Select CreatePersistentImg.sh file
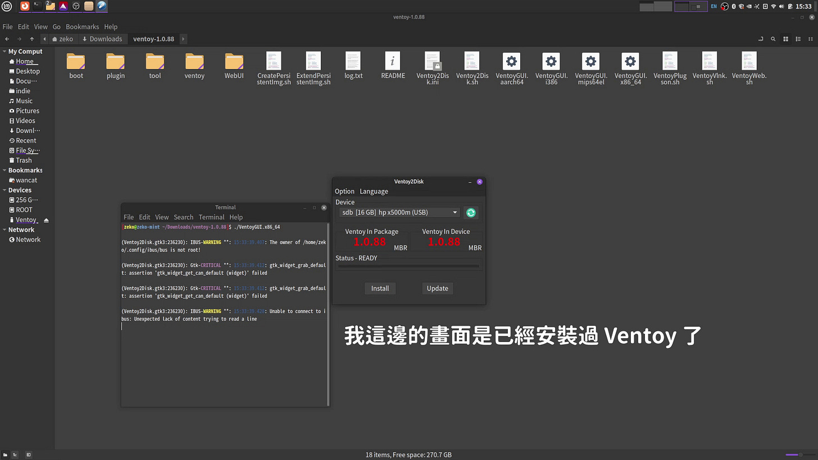This screenshot has width=818, height=460. pos(274,69)
